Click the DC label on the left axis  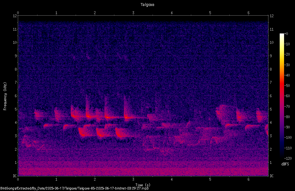coord(15,176)
